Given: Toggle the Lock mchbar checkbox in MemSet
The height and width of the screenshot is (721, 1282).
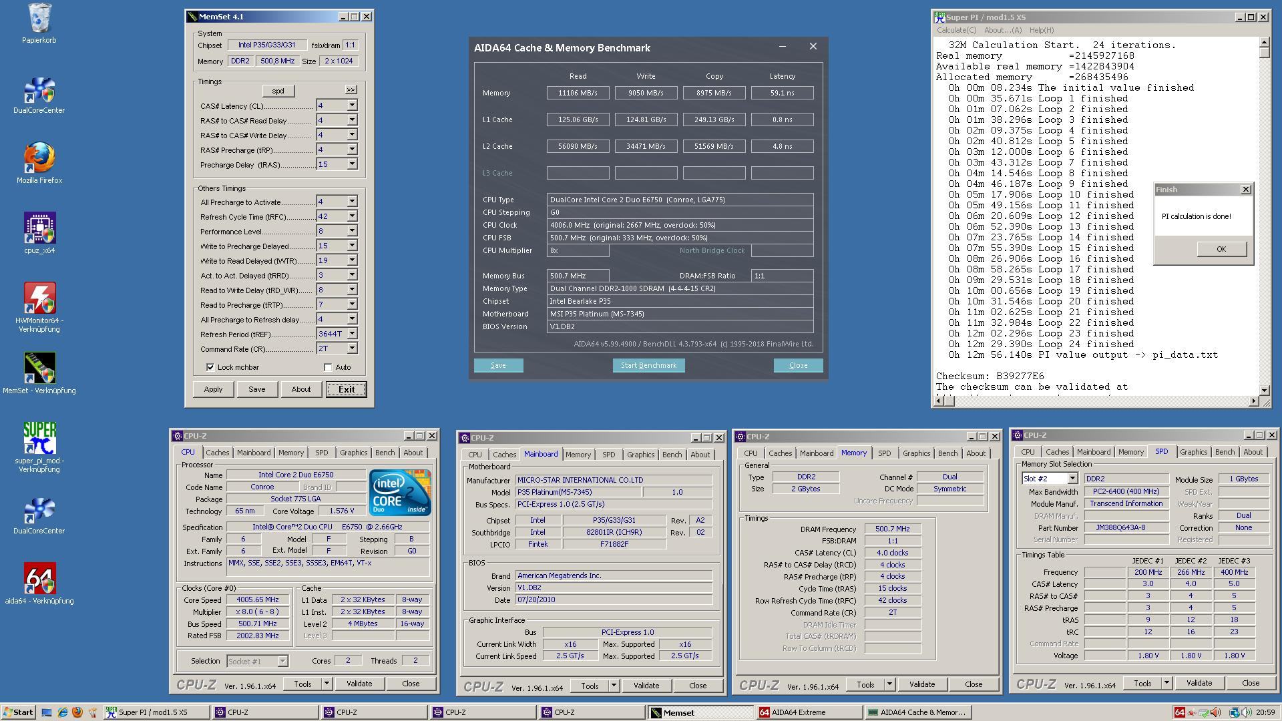Looking at the screenshot, I should pyautogui.click(x=210, y=367).
